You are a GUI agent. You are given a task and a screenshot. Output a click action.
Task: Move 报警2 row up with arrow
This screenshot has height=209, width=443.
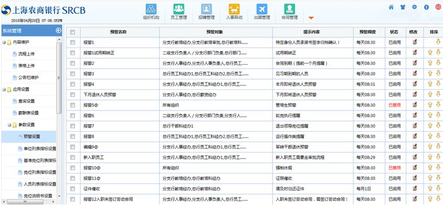430,63
